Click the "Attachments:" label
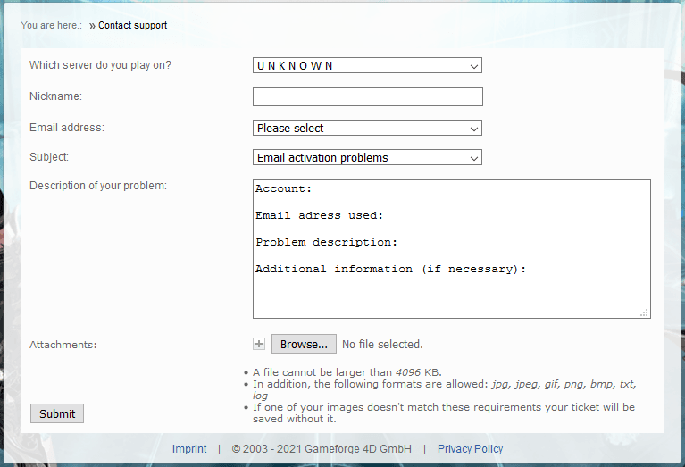Image resolution: width=685 pixels, height=467 pixels. (x=63, y=345)
